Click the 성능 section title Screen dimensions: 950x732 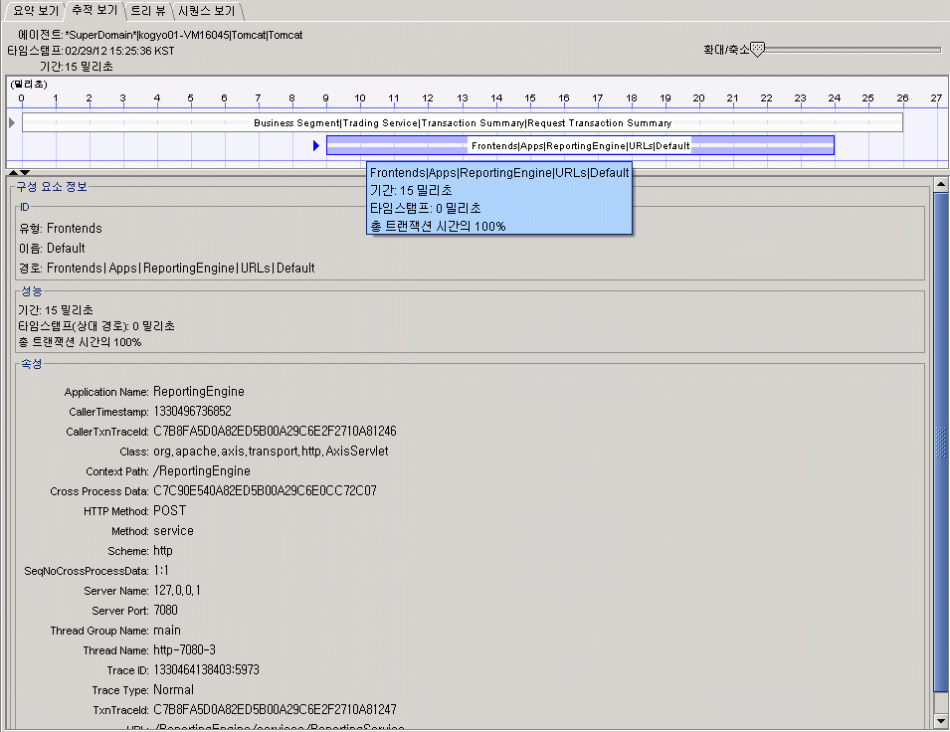pyautogui.click(x=32, y=291)
